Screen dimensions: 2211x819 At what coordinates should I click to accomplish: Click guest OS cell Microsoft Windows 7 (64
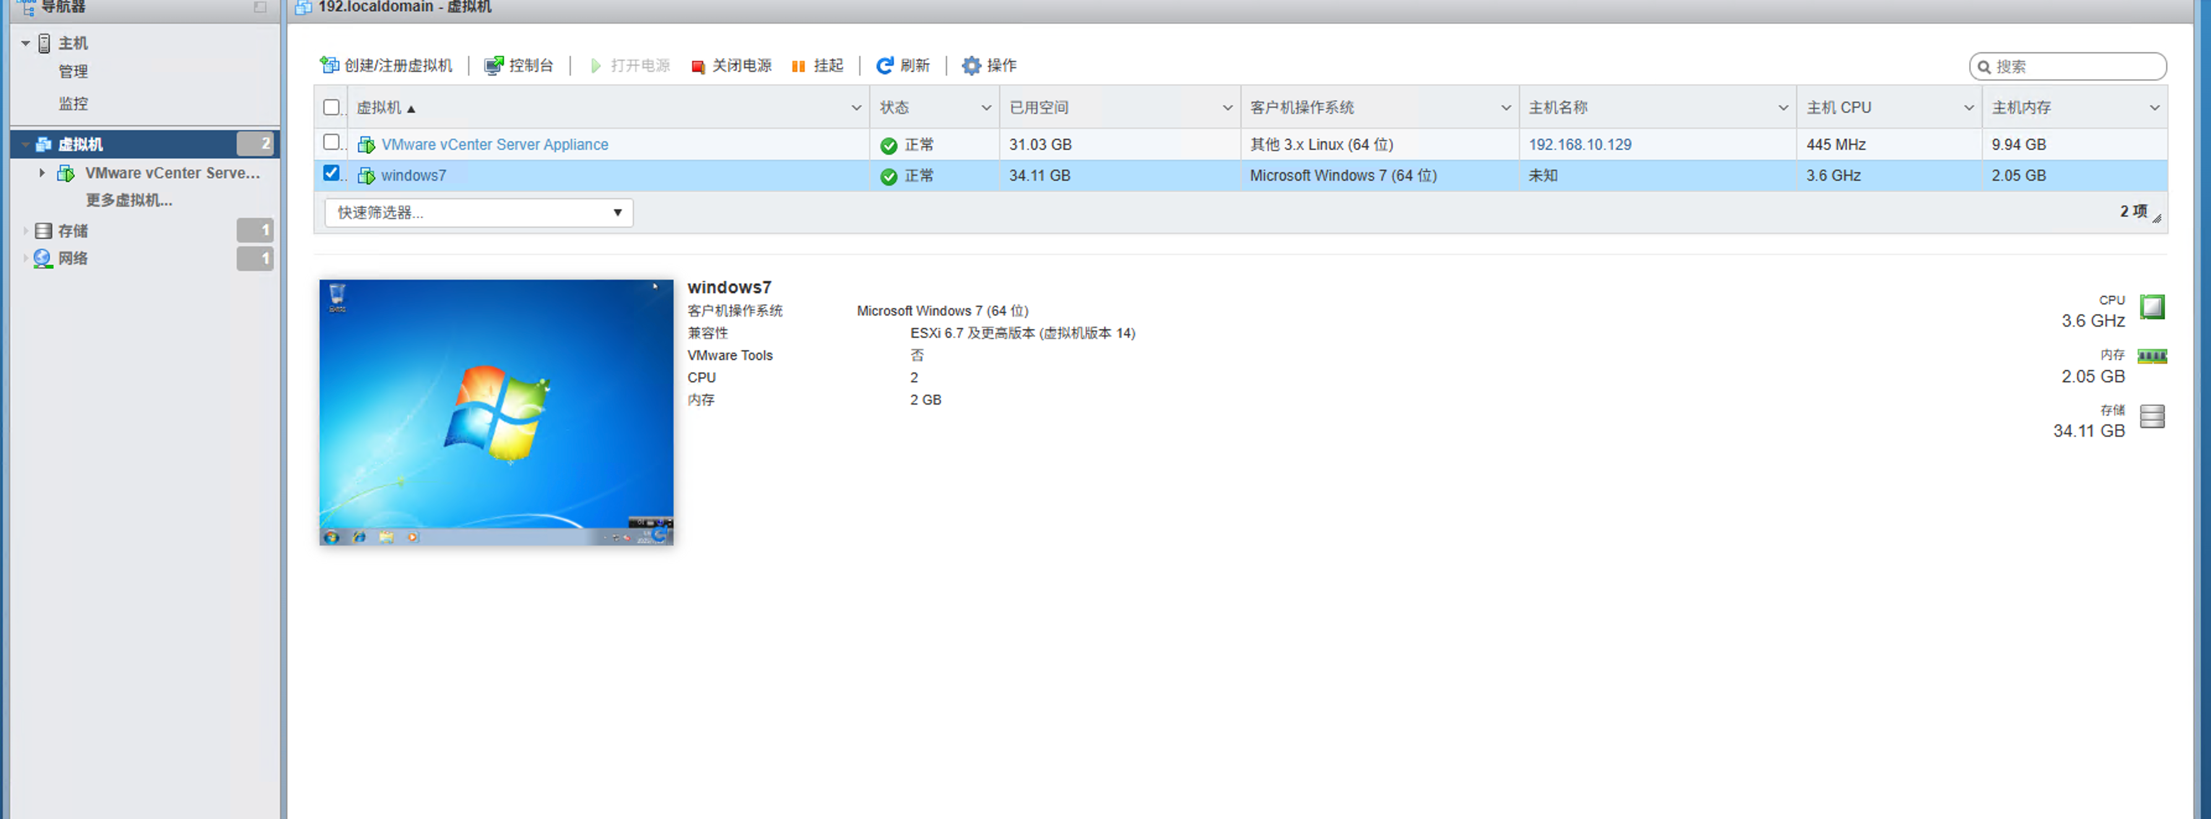coord(1343,176)
